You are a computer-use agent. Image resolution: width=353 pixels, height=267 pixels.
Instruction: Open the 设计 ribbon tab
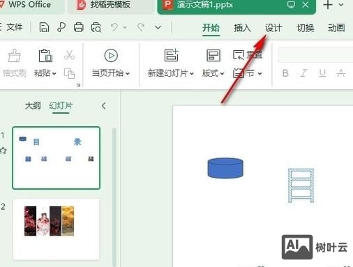273,28
